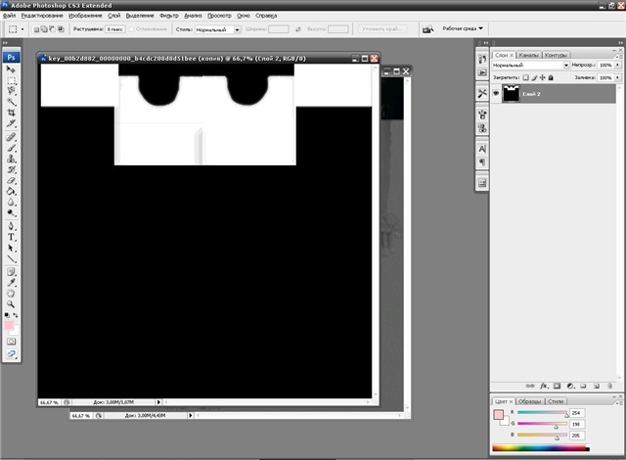
Task: Expand the Рабочая среда workspace menu
Action: coord(463,28)
